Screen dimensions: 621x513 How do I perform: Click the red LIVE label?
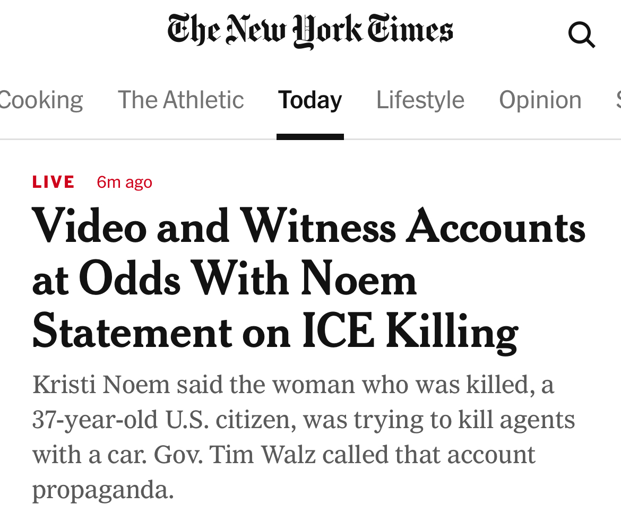(x=53, y=182)
